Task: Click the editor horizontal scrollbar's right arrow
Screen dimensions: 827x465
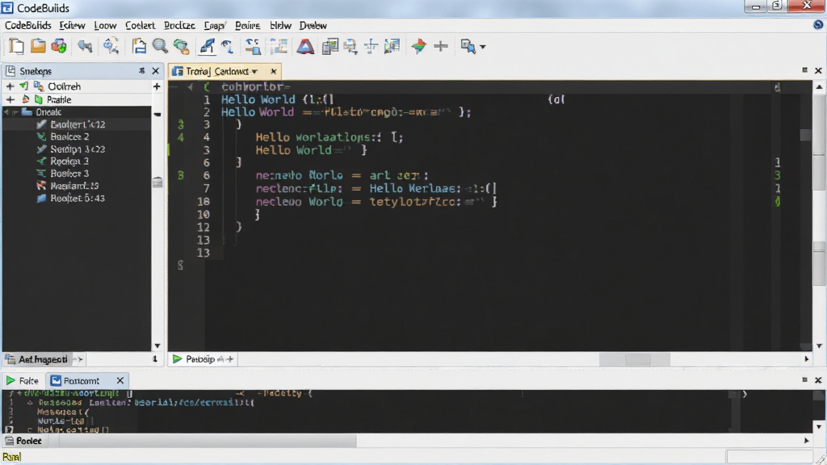Action: pos(806,359)
